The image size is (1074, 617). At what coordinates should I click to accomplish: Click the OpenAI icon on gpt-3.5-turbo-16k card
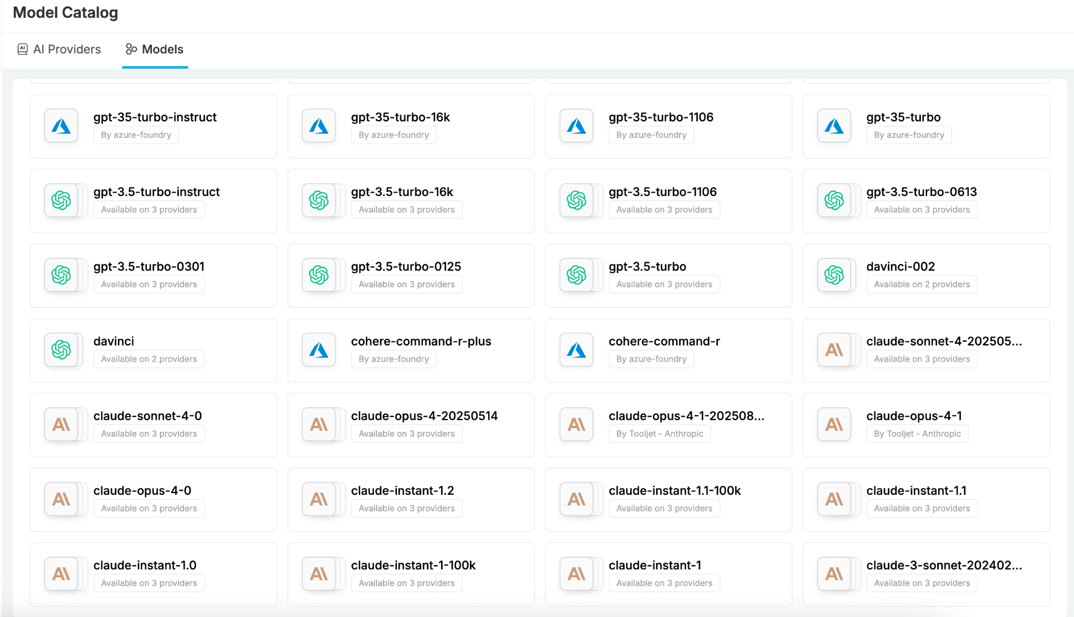319,200
